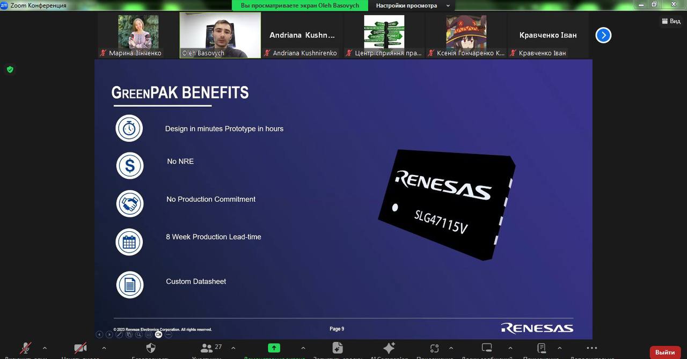
Task: Click the red Выйти leave button
Action: tap(665, 352)
